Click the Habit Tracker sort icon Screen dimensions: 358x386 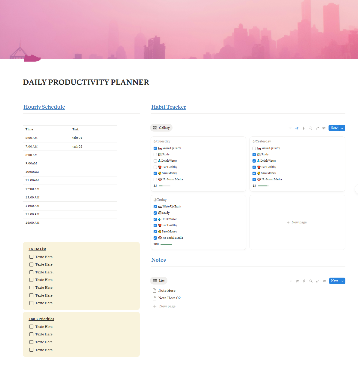pos(297,128)
